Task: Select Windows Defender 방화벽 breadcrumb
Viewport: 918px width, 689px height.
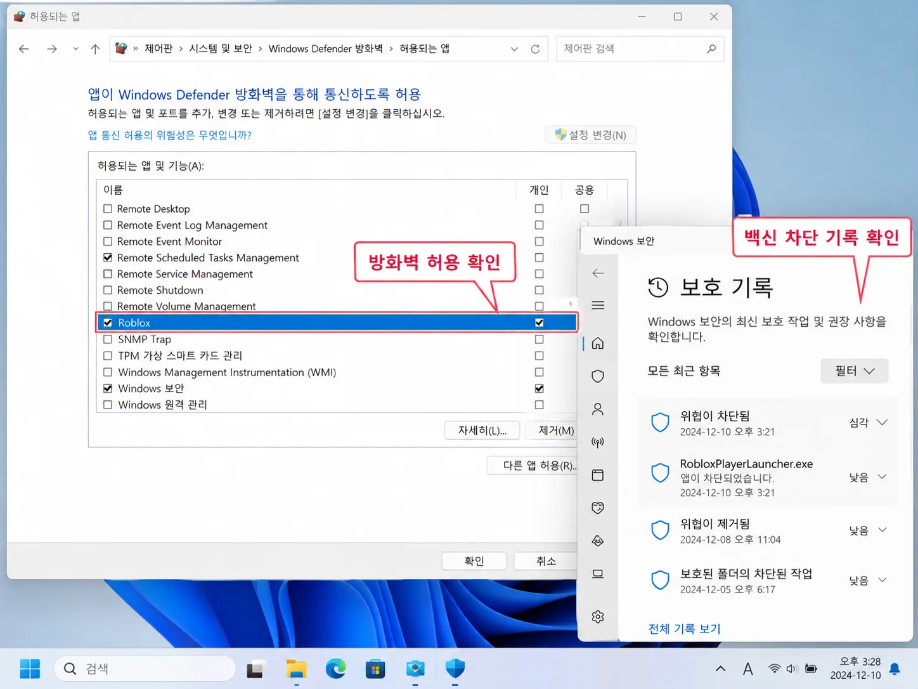Action: [x=325, y=49]
